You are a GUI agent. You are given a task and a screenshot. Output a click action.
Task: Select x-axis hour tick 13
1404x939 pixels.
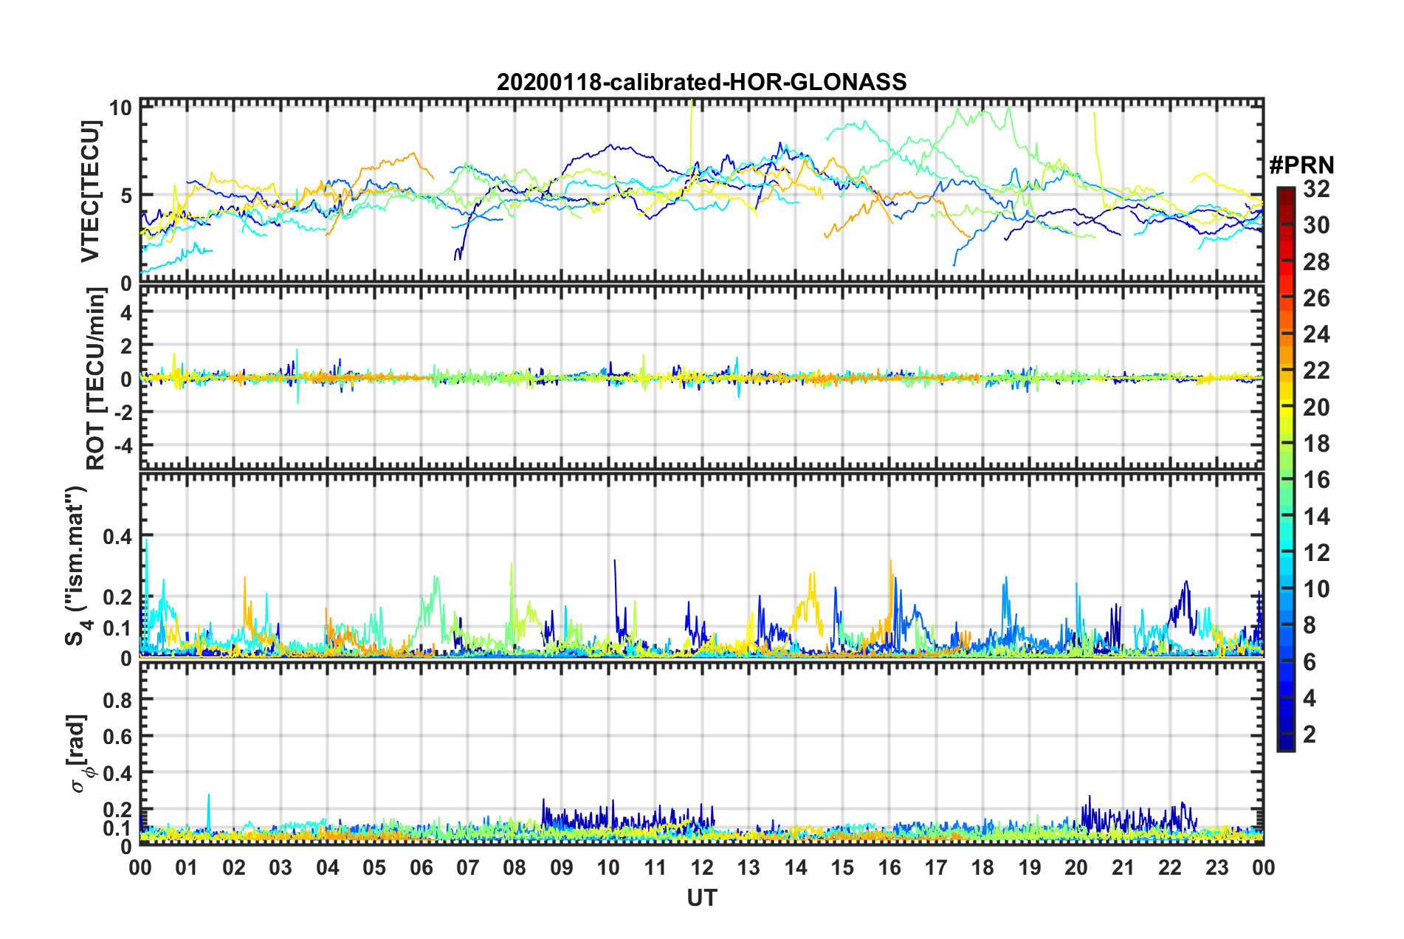pos(749,867)
